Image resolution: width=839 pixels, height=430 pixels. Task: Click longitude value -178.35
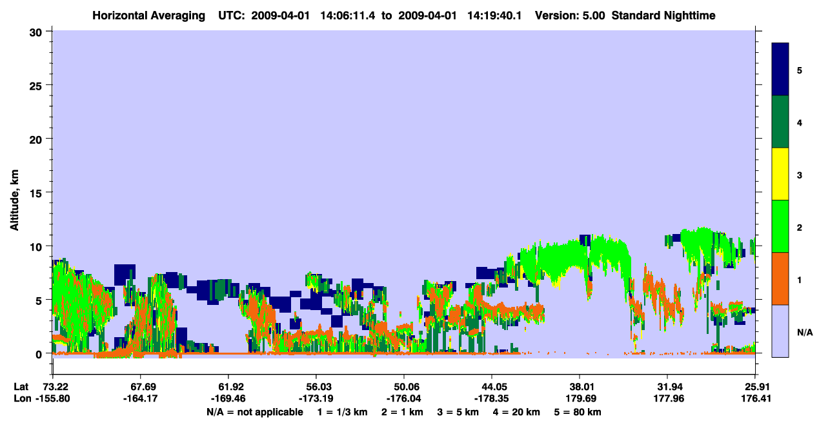coord(492,398)
